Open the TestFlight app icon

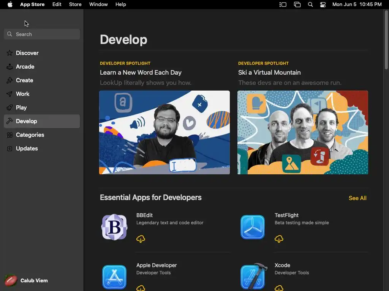tap(253, 227)
